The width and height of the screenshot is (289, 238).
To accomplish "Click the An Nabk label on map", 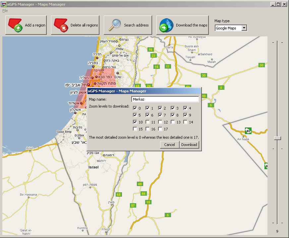I will 243,139.
